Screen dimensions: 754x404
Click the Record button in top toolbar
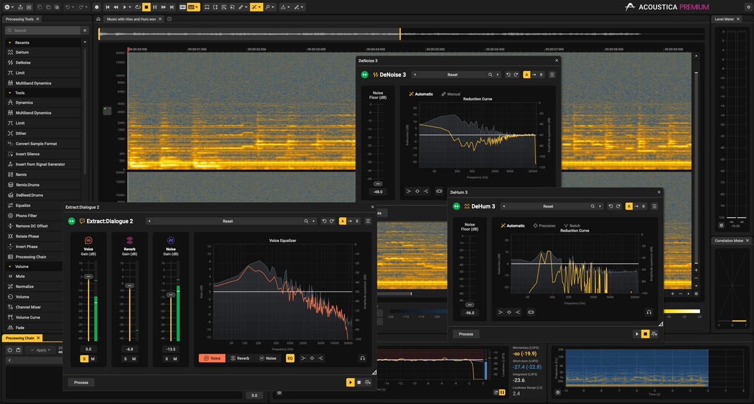(x=97, y=7)
